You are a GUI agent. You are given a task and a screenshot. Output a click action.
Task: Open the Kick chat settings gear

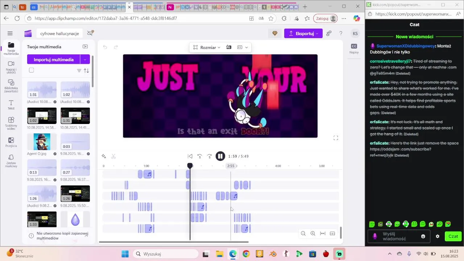tap(438, 236)
